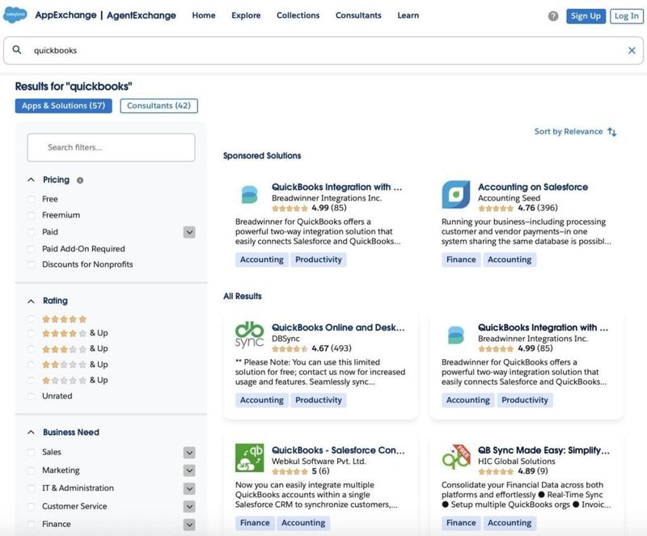Check the Sales business need filter
This screenshot has height=536, width=647.
[31, 452]
